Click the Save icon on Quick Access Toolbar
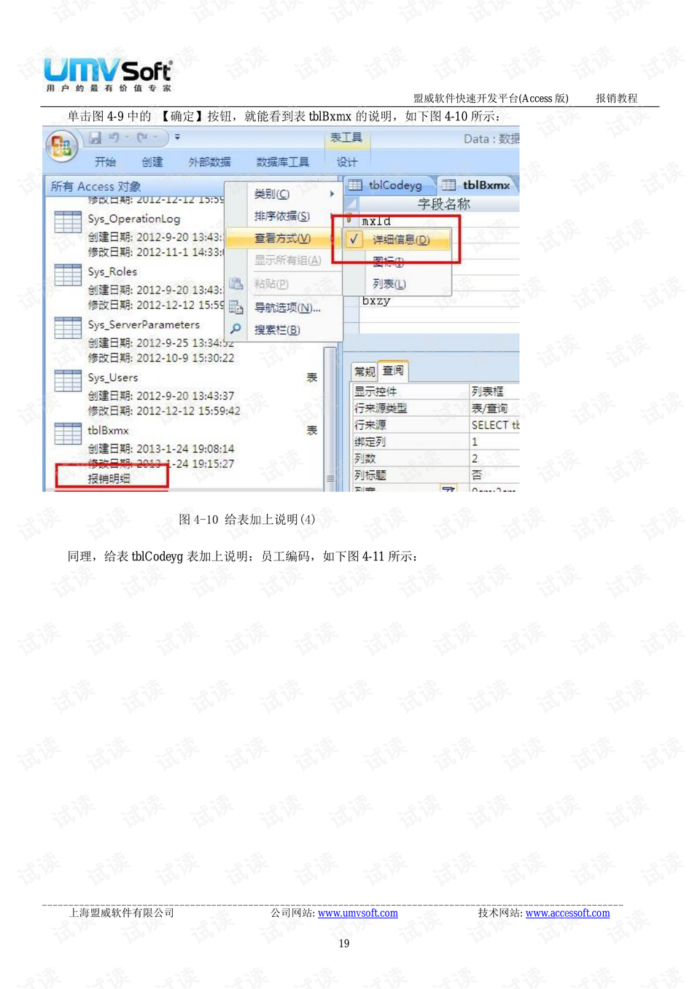The image size is (700, 989). pyautogui.click(x=96, y=138)
